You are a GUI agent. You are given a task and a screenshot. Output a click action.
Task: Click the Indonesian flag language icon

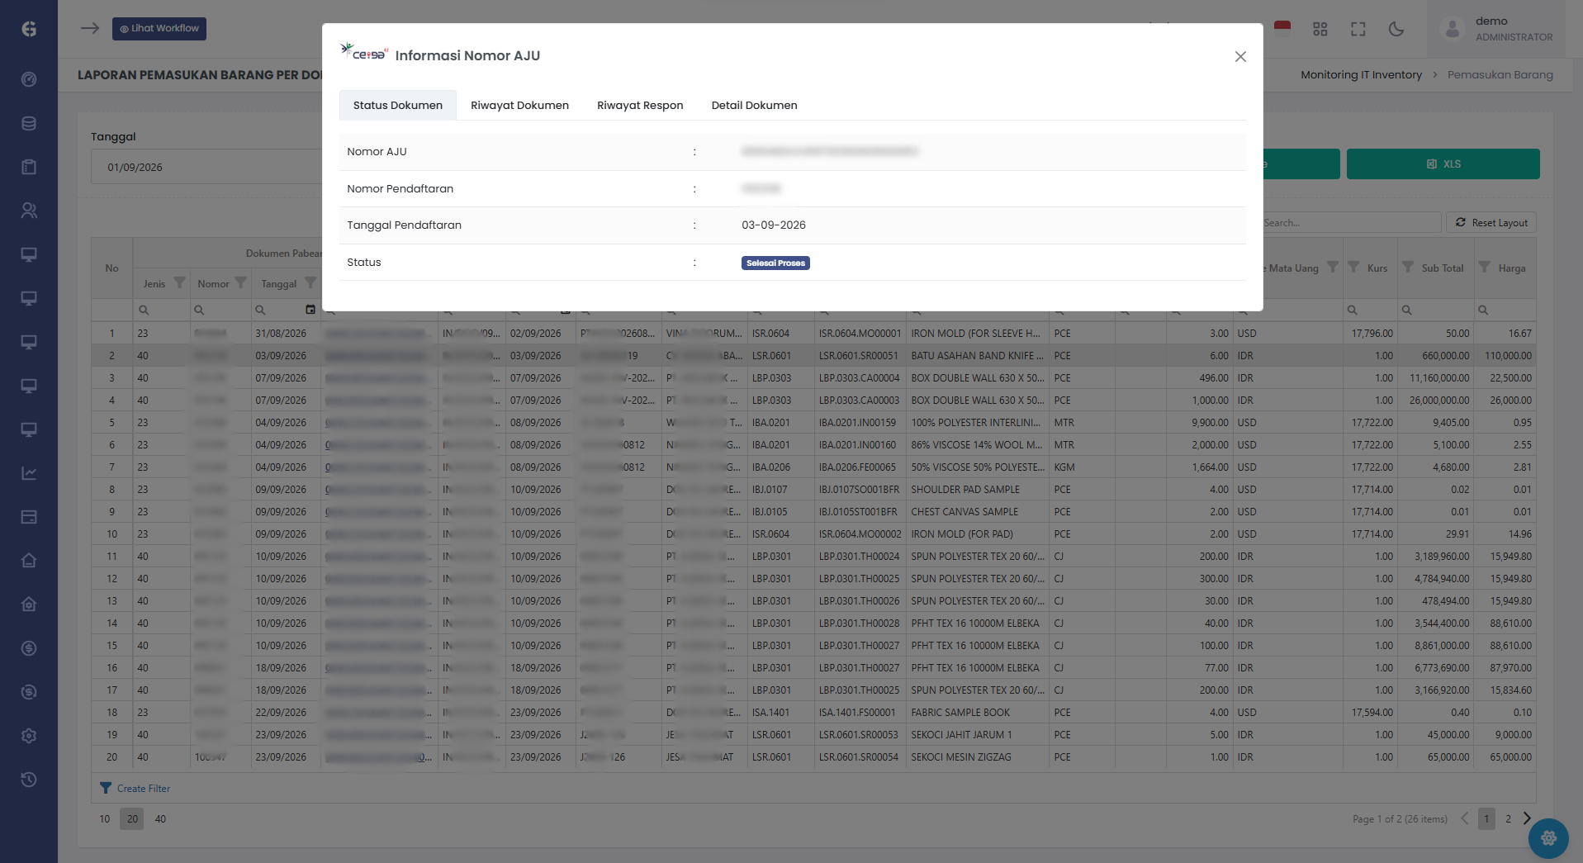pyautogui.click(x=1282, y=29)
